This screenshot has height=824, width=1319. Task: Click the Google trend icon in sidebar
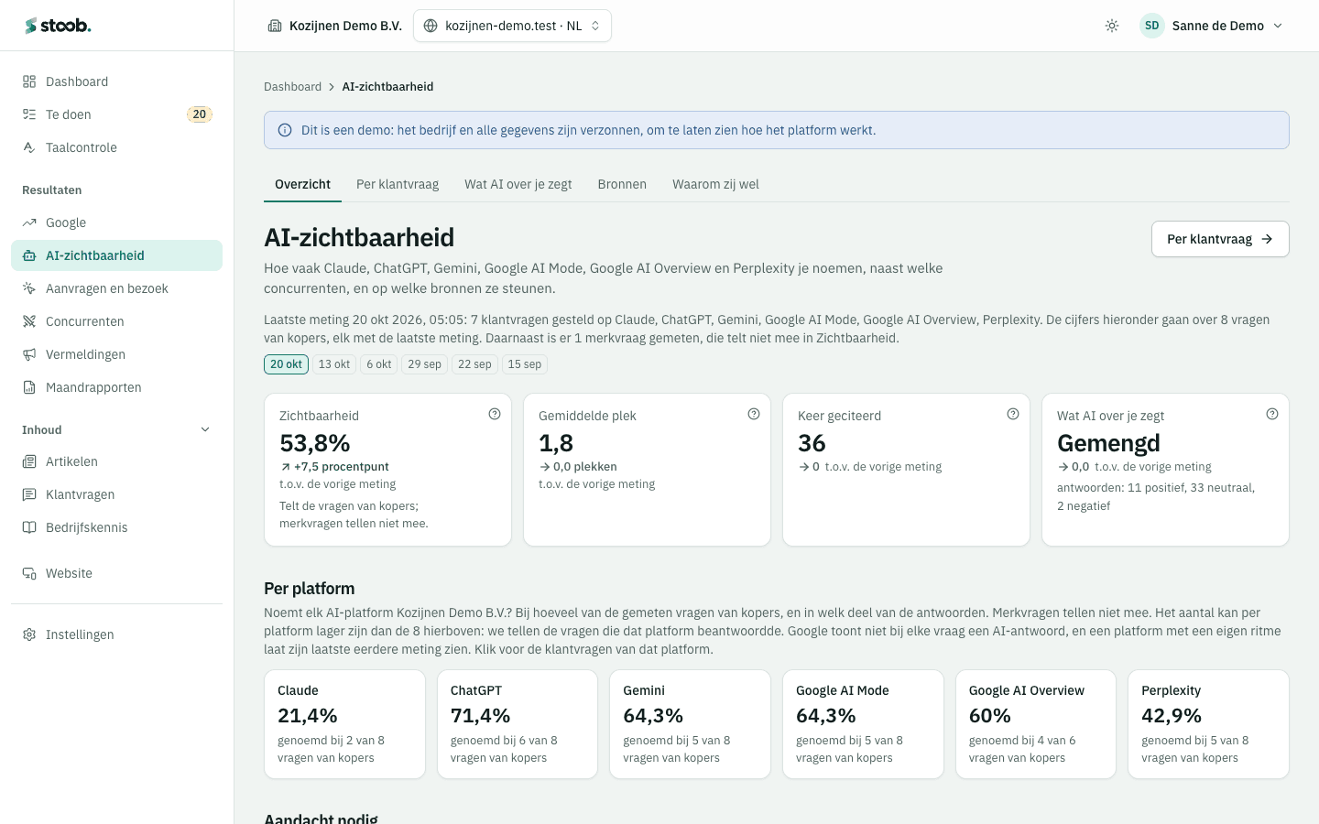[29, 222]
